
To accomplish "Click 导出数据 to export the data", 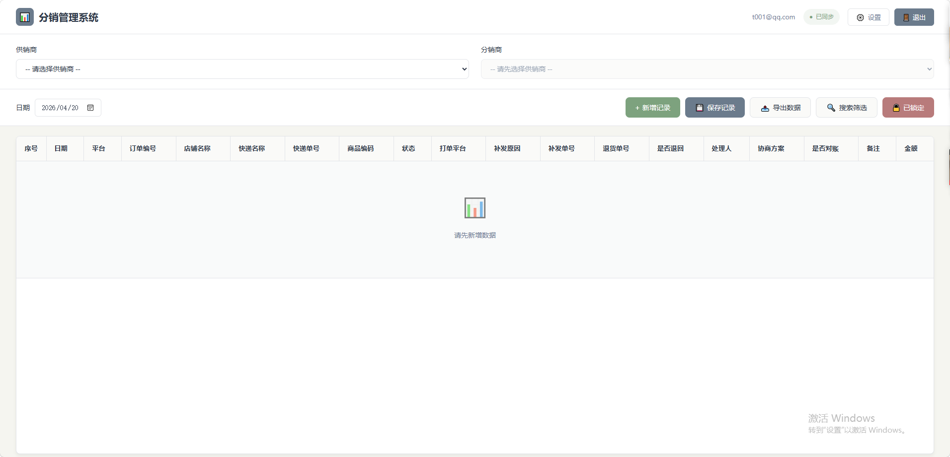I will pos(780,108).
